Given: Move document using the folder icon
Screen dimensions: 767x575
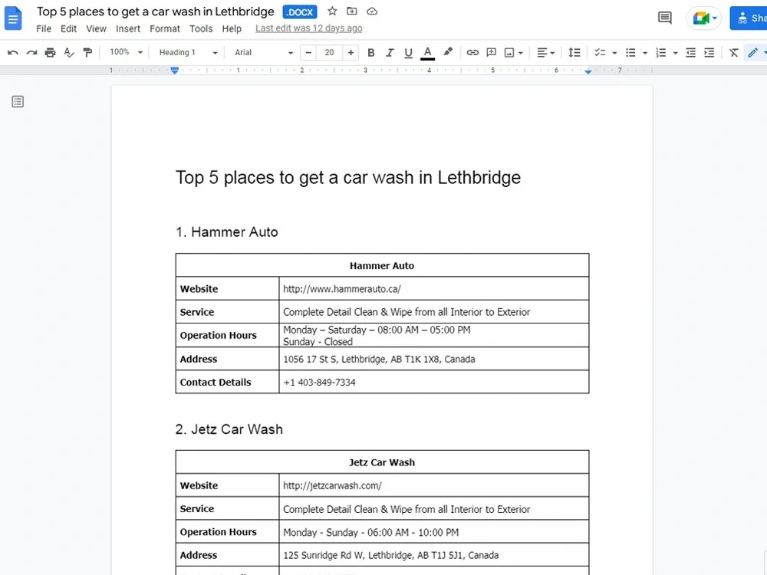Looking at the screenshot, I should (x=352, y=11).
